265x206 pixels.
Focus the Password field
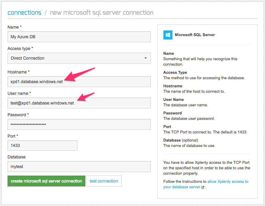point(79,124)
